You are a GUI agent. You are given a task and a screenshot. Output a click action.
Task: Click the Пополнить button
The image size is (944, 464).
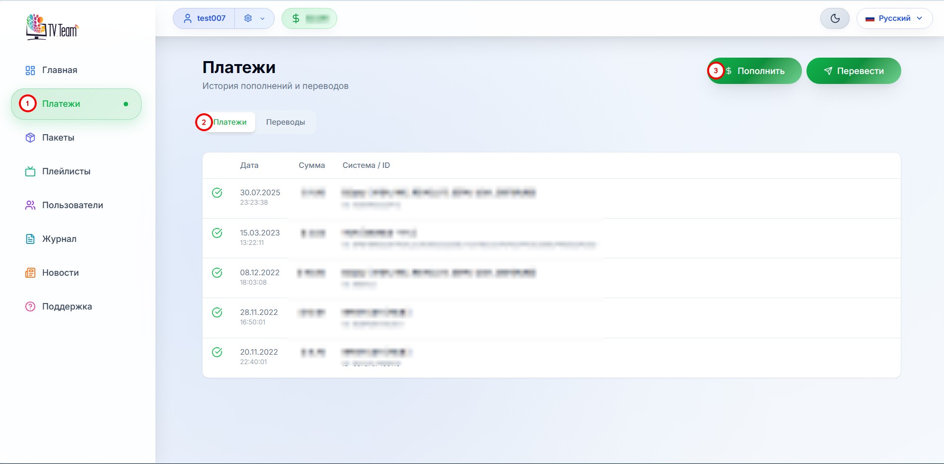coord(755,71)
